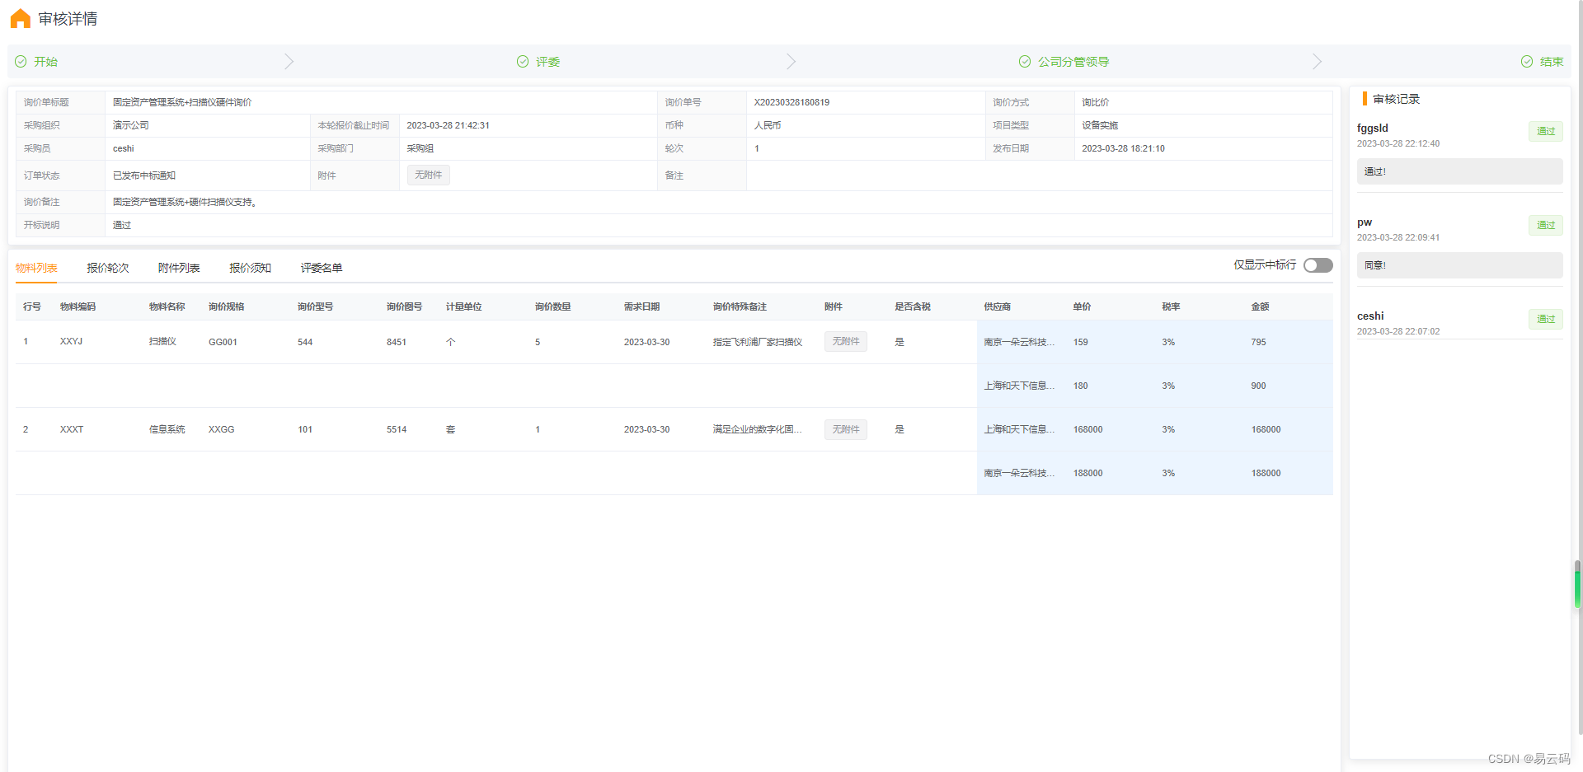Switch to the 物料列表 tab
This screenshot has height=772, width=1583.
click(36, 268)
